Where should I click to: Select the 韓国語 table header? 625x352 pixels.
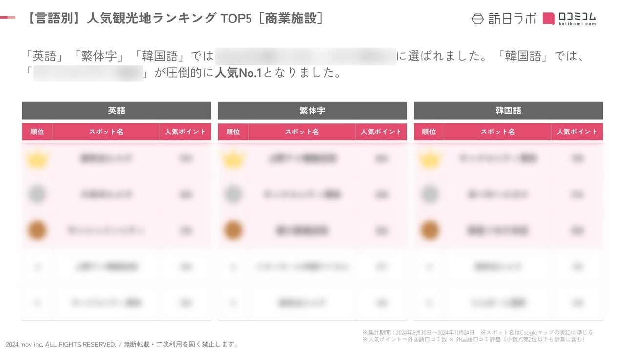[x=508, y=110]
